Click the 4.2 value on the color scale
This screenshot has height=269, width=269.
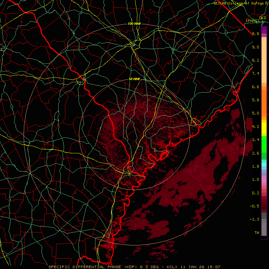pyautogui.click(x=256, y=127)
